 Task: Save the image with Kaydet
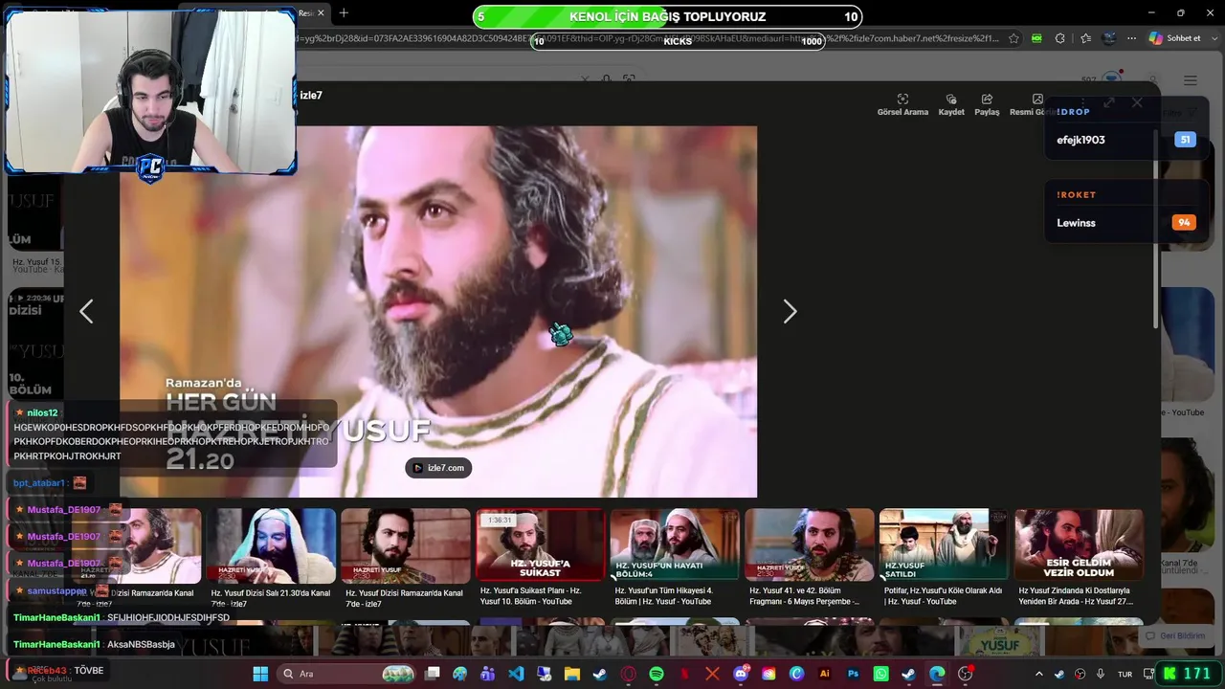951,105
